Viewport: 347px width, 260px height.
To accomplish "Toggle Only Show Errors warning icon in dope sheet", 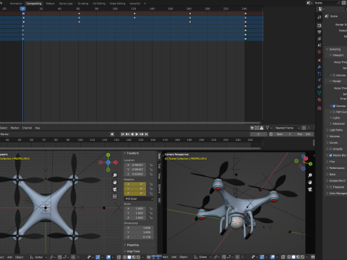I will click(262, 128).
